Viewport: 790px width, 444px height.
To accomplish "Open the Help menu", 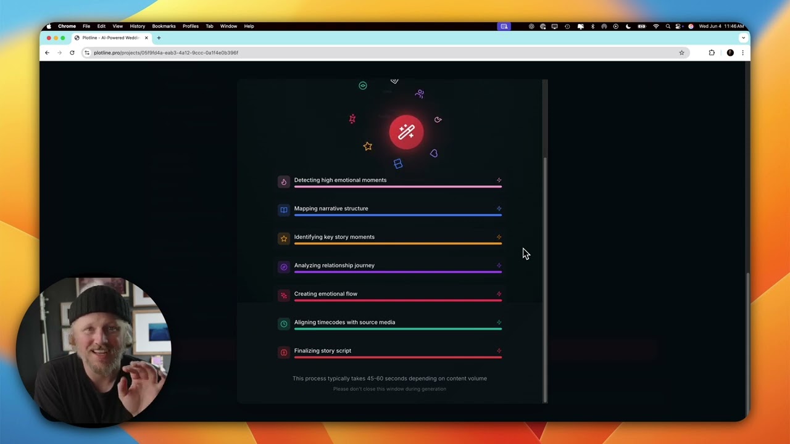I will (x=249, y=26).
